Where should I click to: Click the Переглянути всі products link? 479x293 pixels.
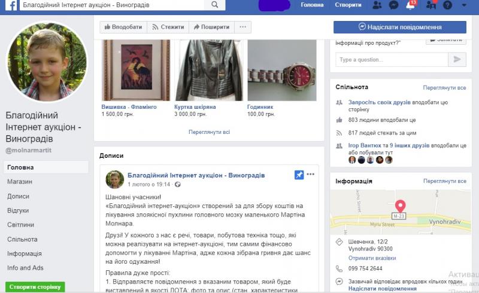point(209,132)
